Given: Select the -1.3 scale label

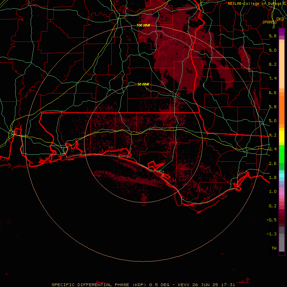Looking at the screenshot, I should (271, 234).
